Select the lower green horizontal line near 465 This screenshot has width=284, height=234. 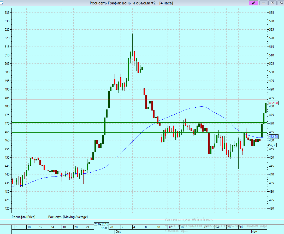tap(139, 132)
